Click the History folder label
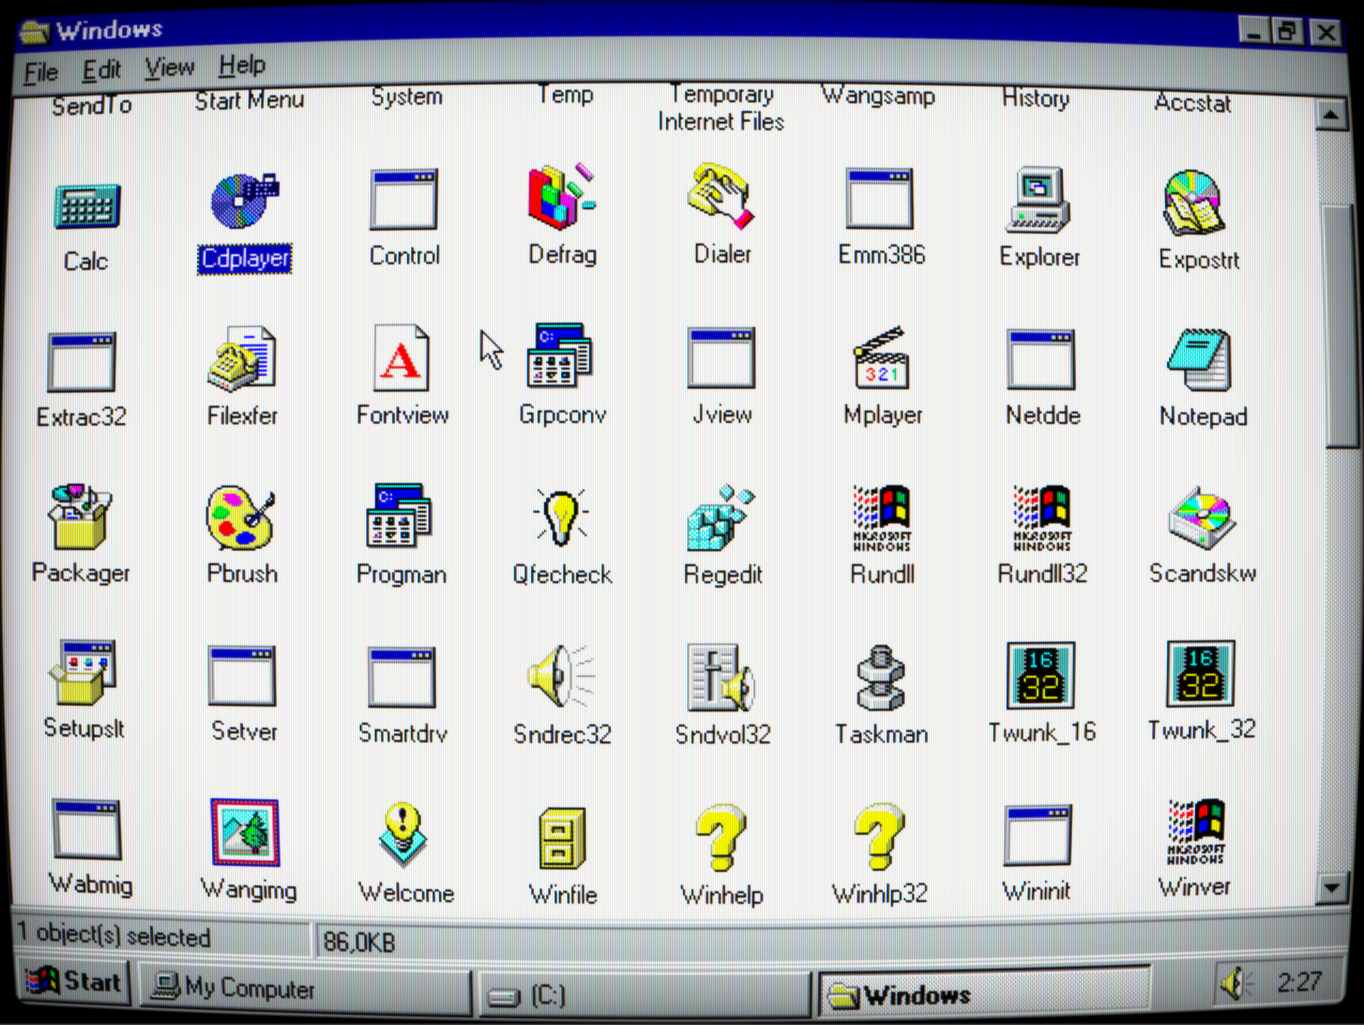The width and height of the screenshot is (1364, 1025). [x=1036, y=98]
